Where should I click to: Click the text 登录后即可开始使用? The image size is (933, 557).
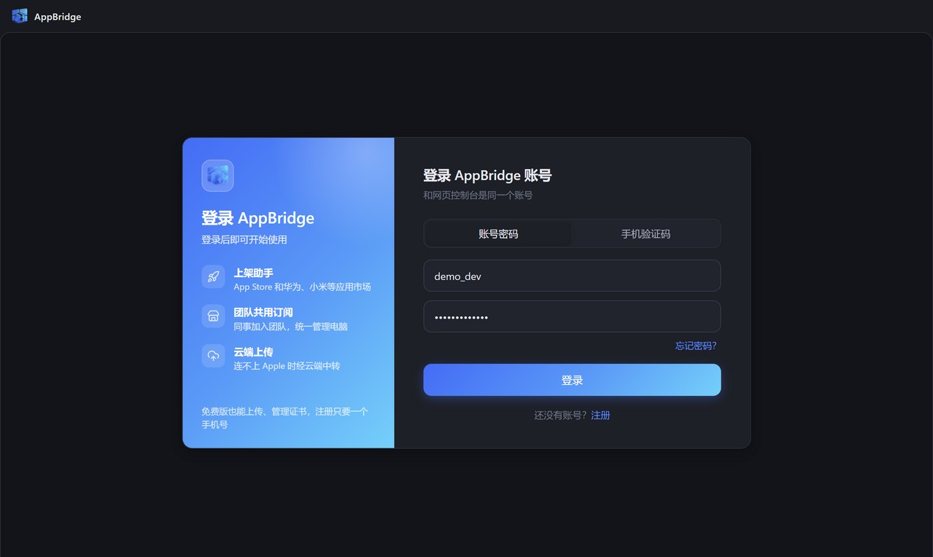click(244, 240)
